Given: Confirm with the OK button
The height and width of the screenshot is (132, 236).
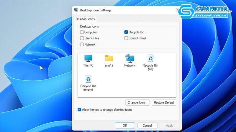Looking at the screenshot, I should tap(125, 126).
